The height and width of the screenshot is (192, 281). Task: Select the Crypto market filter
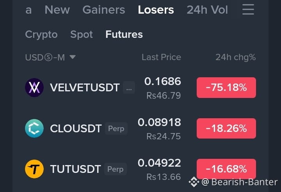[41, 34]
